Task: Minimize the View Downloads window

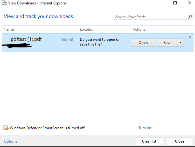Action: coord(161,3)
